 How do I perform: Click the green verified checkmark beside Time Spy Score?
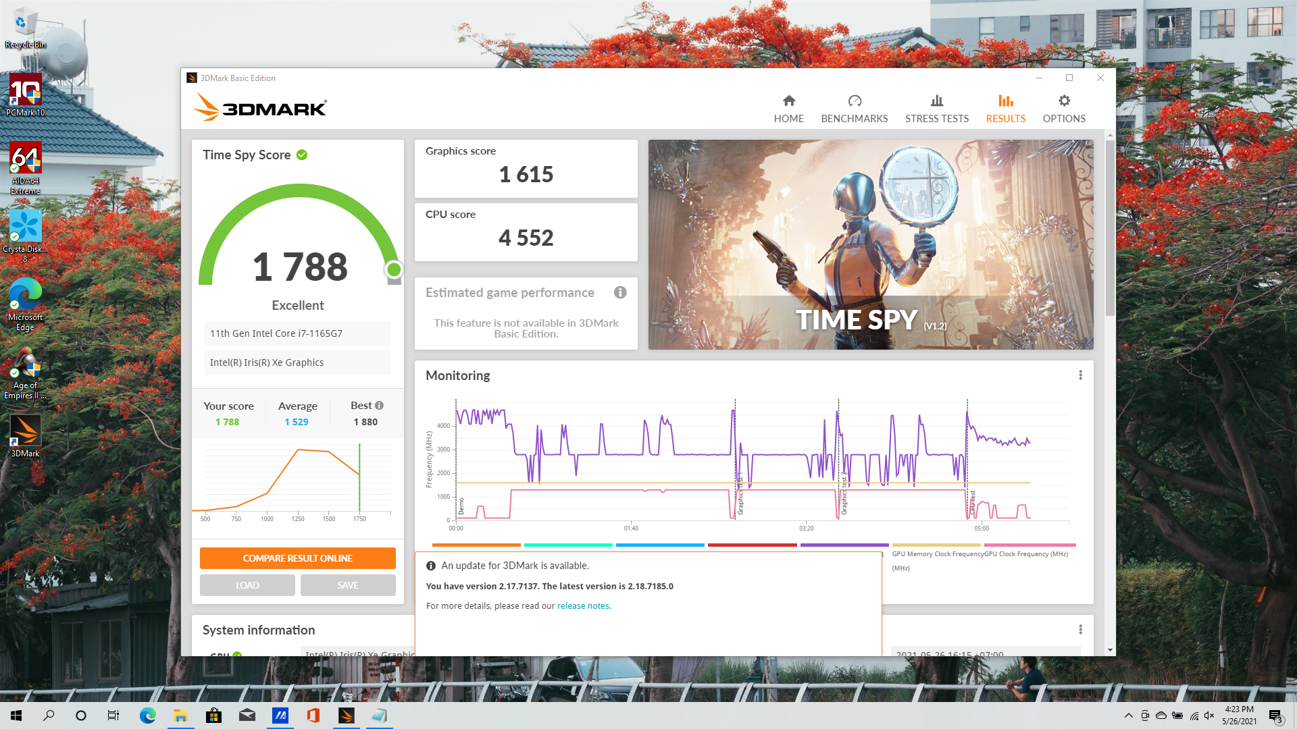(302, 155)
